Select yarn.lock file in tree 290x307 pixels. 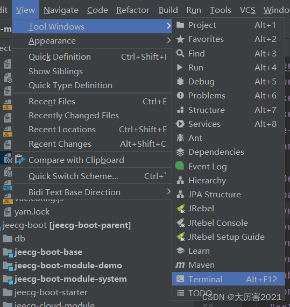[32, 212]
